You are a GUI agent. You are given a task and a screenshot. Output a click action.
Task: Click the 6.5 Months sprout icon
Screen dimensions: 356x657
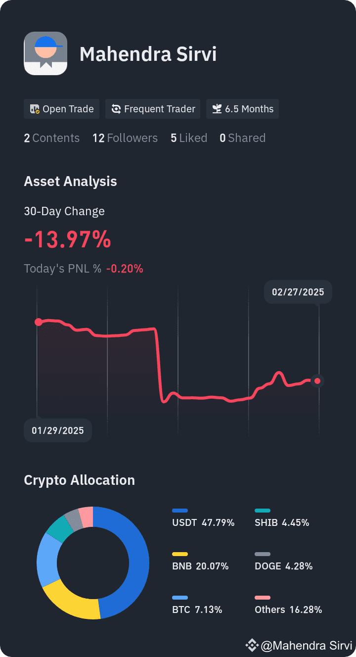pyautogui.click(x=217, y=109)
